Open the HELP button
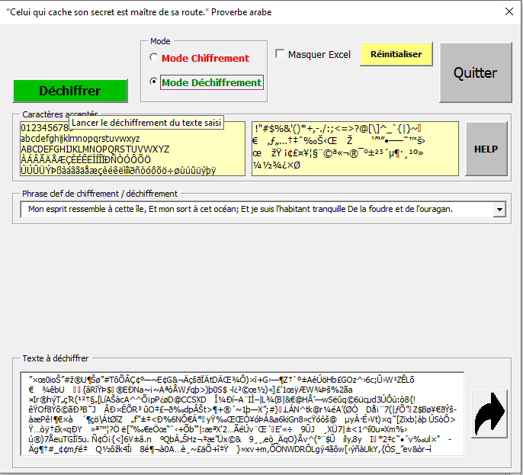 pos(486,149)
